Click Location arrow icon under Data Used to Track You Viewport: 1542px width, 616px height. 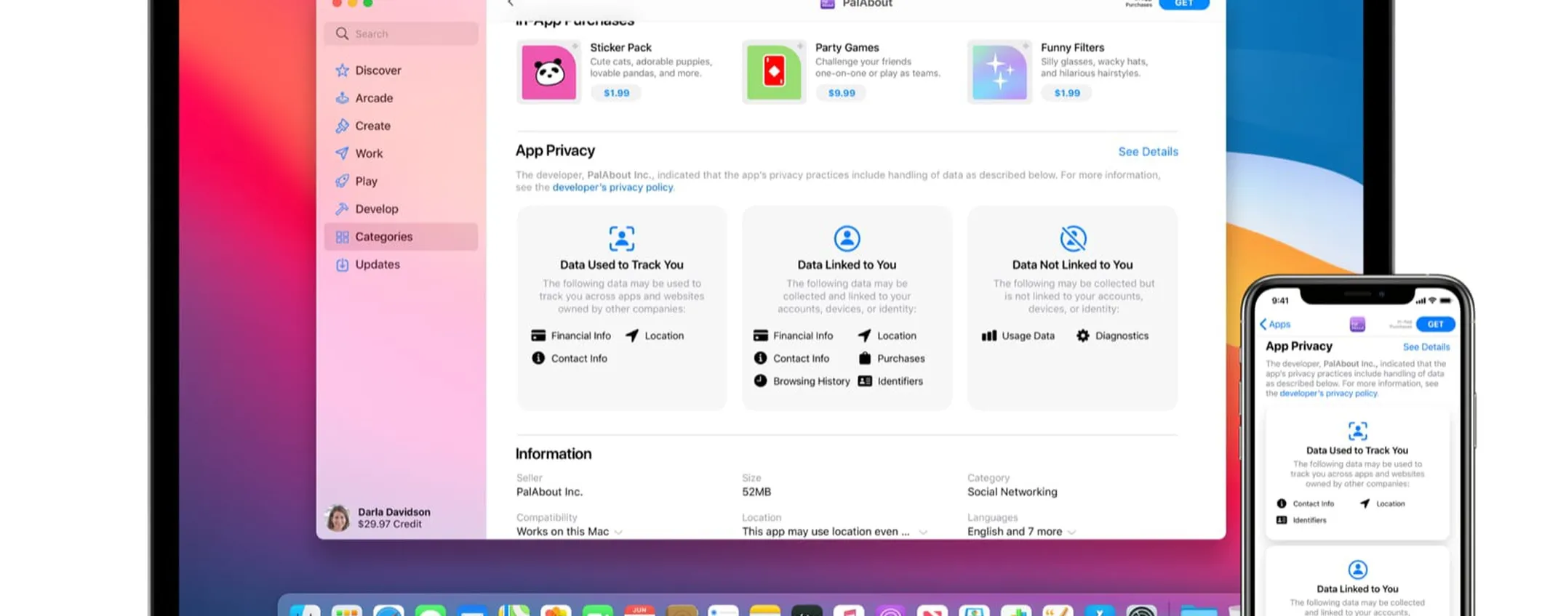click(x=632, y=336)
